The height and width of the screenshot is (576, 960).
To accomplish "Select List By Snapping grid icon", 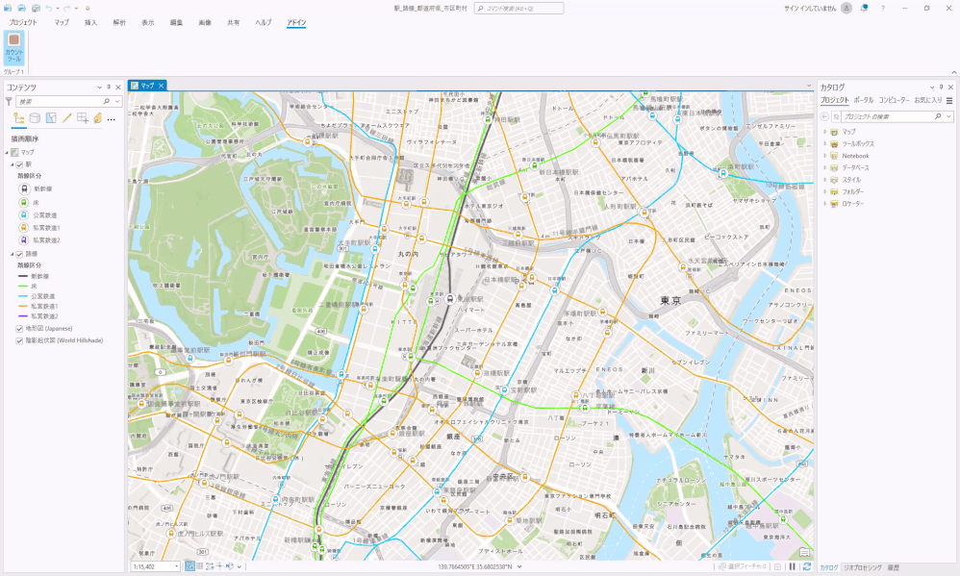I will coord(83,118).
